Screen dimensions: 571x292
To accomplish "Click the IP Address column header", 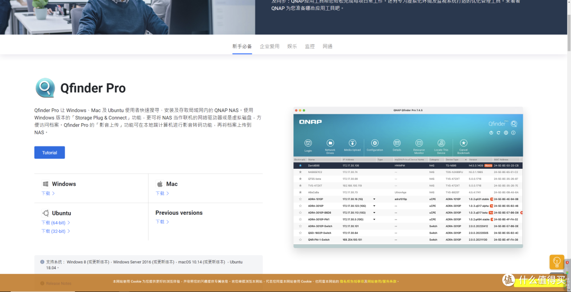I will pyautogui.click(x=358, y=160).
